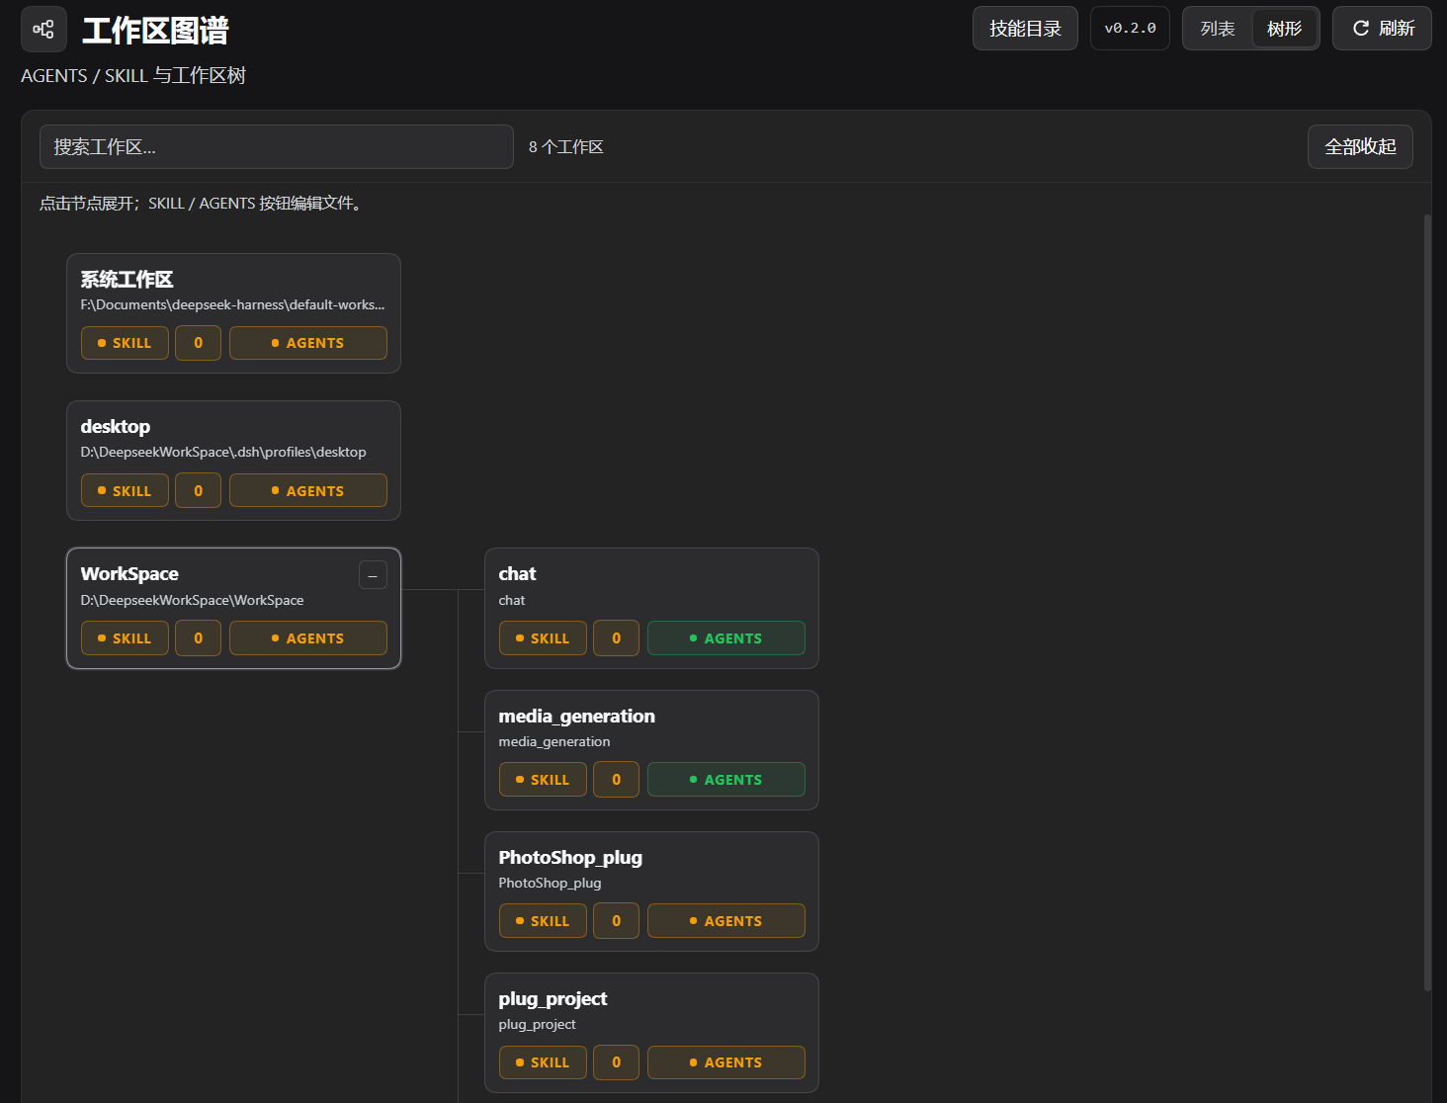Click the workspace graph logo icon
Viewport: 1447px width, 1103px height.
(x=43, y=29)
